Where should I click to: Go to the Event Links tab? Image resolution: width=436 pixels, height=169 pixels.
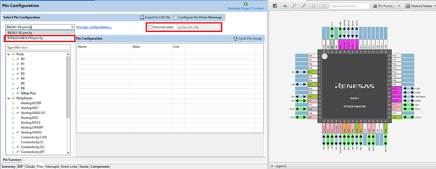[x=69, y=166]
